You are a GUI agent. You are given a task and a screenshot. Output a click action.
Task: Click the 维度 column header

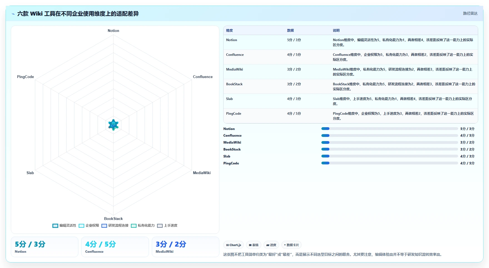point(229,31)
